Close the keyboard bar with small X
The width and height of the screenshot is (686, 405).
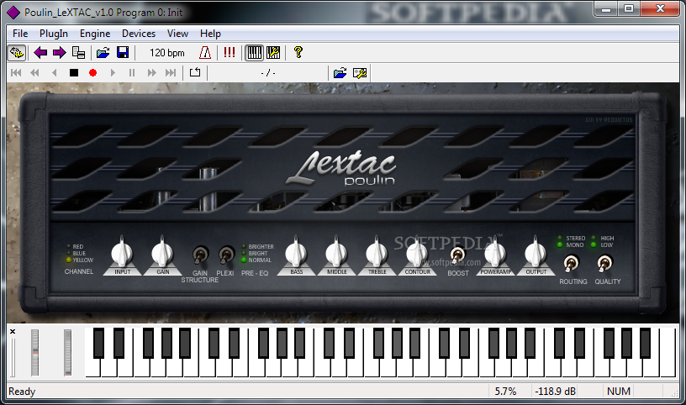point(13,332)
